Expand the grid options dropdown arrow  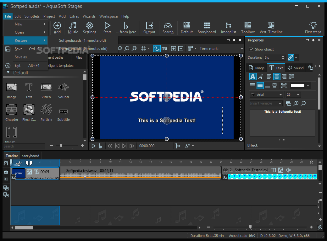click(x=149, y=49)
